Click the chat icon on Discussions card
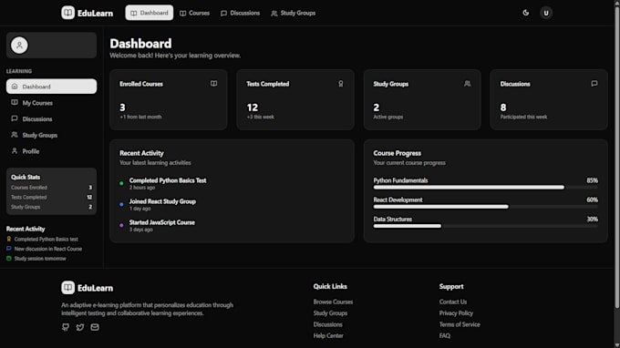This screenshot has width=620, height=348. tap(594, 83)
